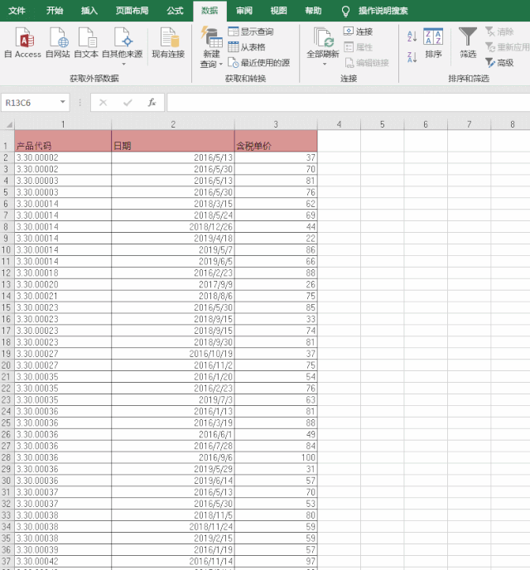Switch to the 审阅 tab
530x570 pixels.
pyautogui.click(x=244, y=11)
